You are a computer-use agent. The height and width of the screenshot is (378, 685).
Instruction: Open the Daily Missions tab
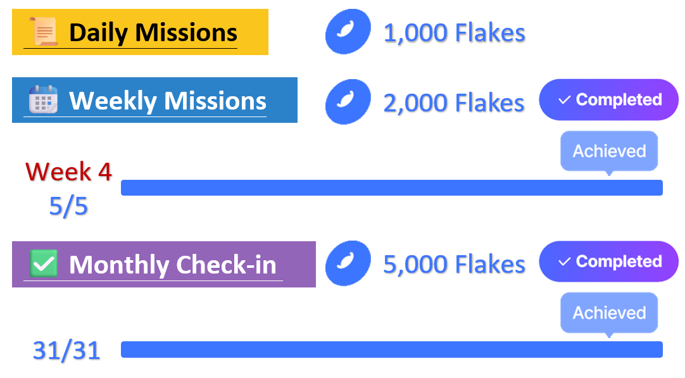pos(153,32)
